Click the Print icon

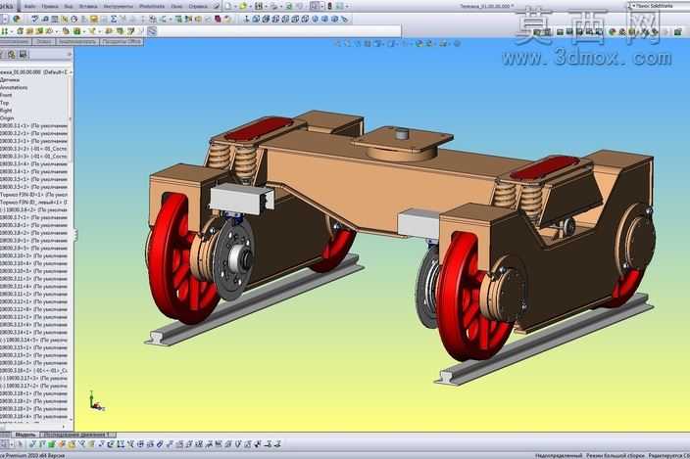coord(273,7)
